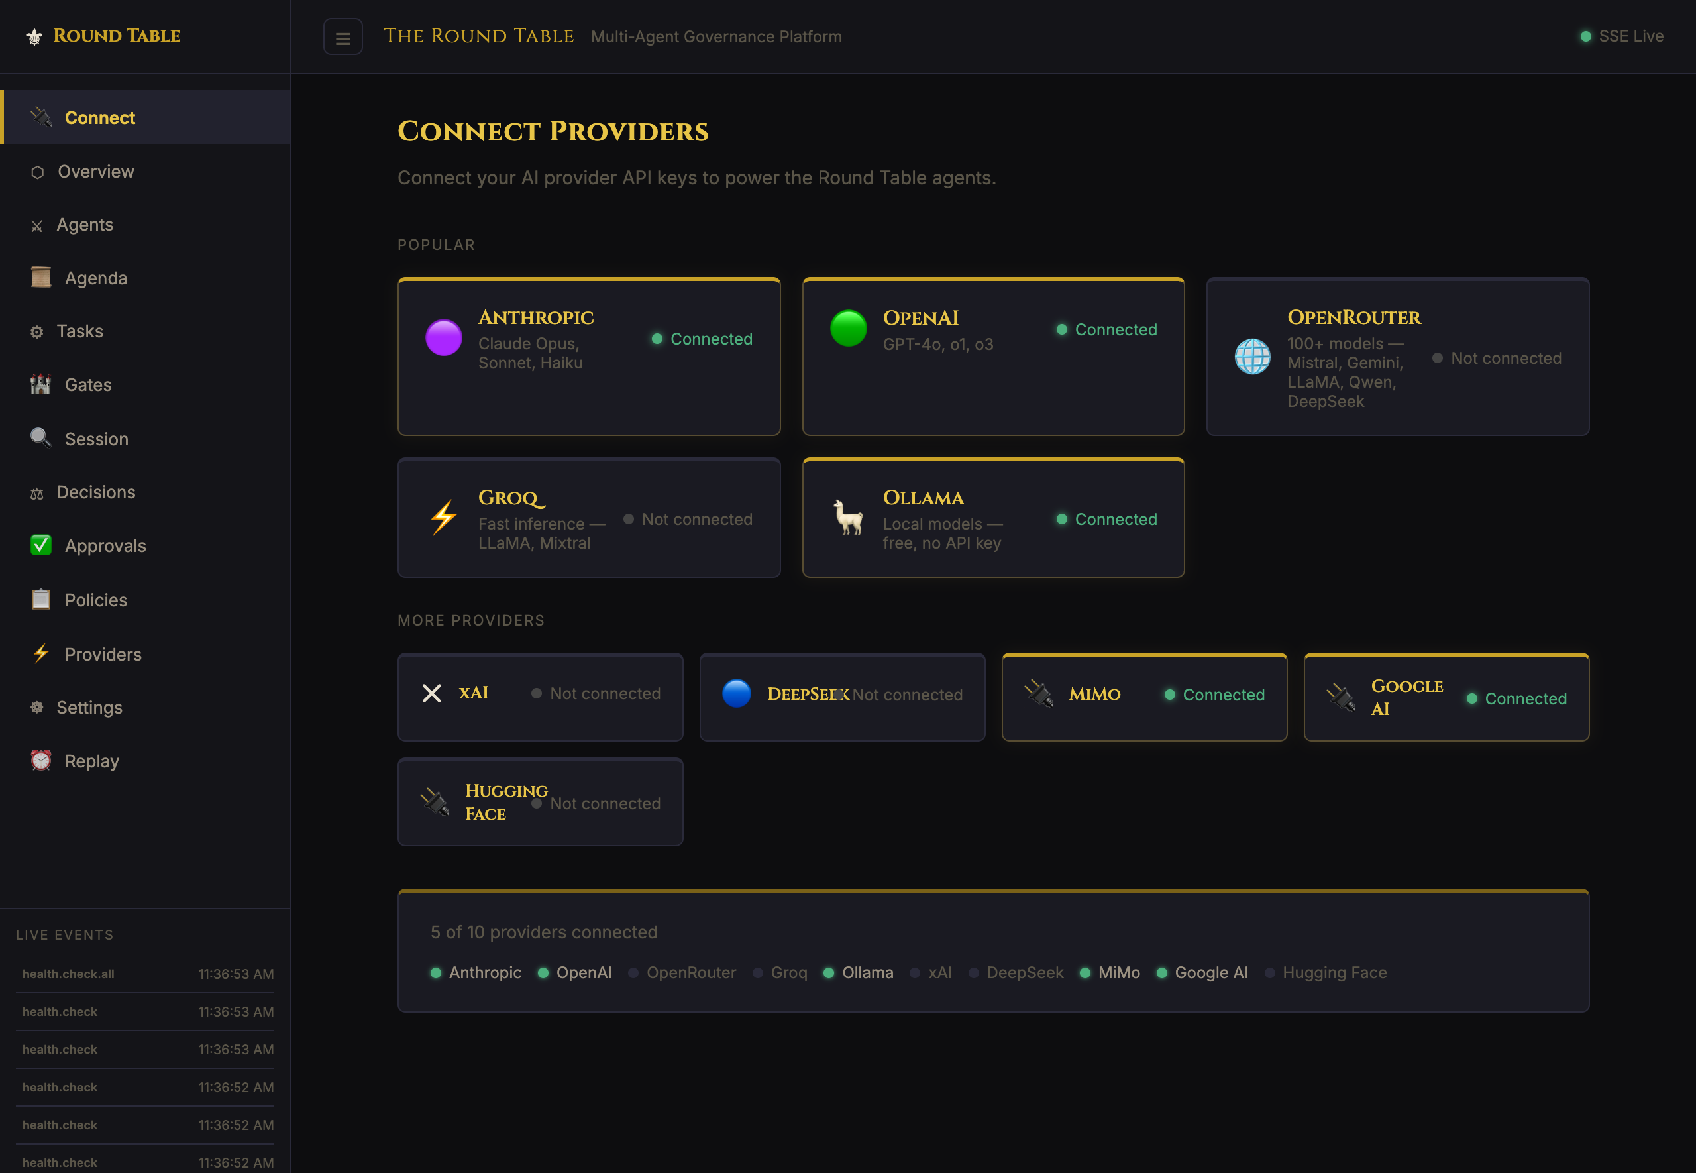Click the globe icon on OpenRouter card
This screenshot has width=1696, height=1173.
click(1252, 357)
